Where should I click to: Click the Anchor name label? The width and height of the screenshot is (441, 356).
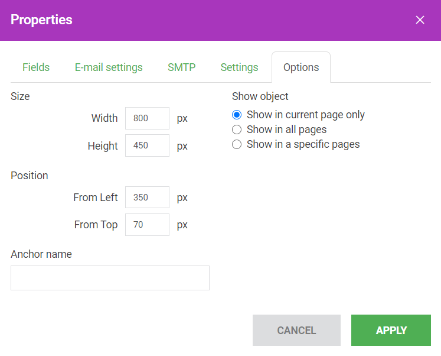click(41, 254)
